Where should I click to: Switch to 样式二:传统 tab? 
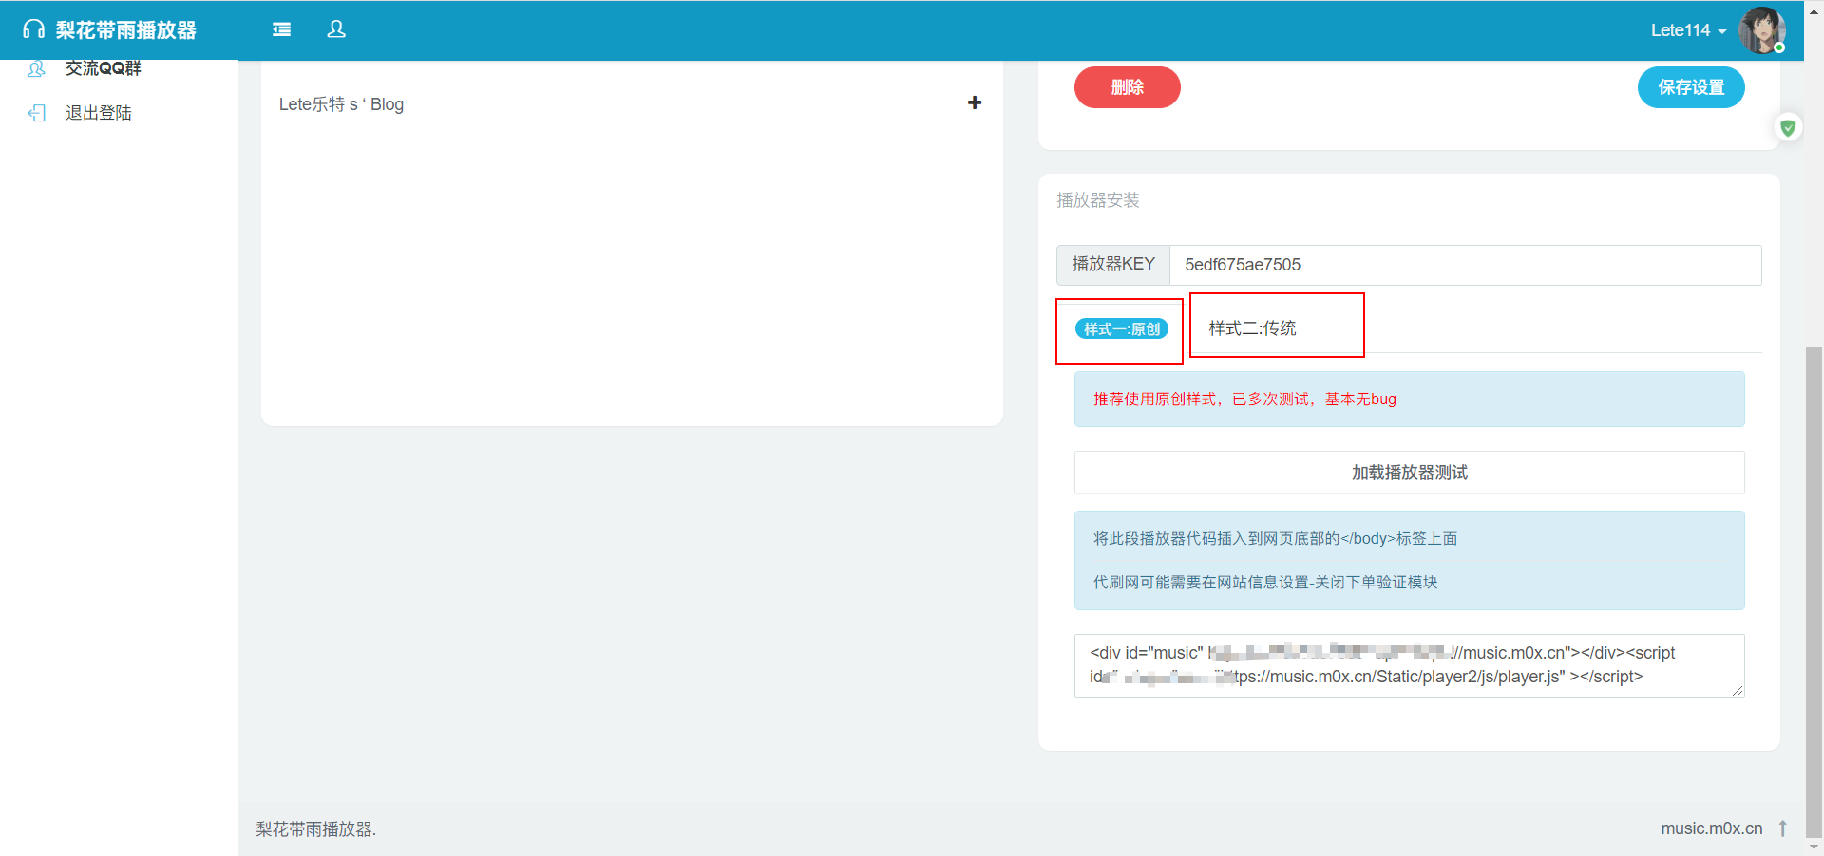click(1252, 328)
